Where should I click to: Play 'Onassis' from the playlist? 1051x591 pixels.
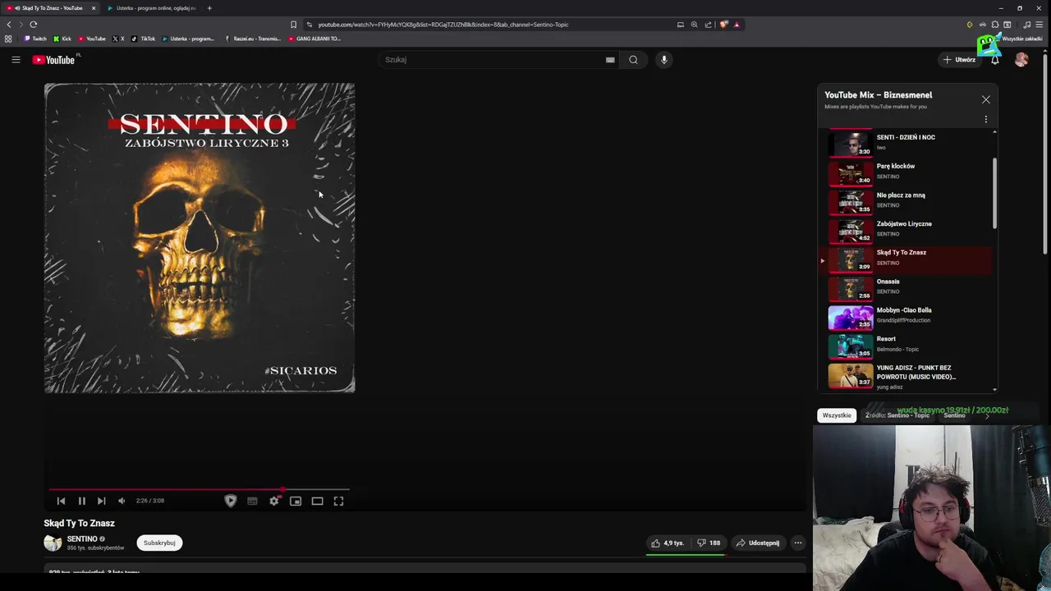(906, 289)
